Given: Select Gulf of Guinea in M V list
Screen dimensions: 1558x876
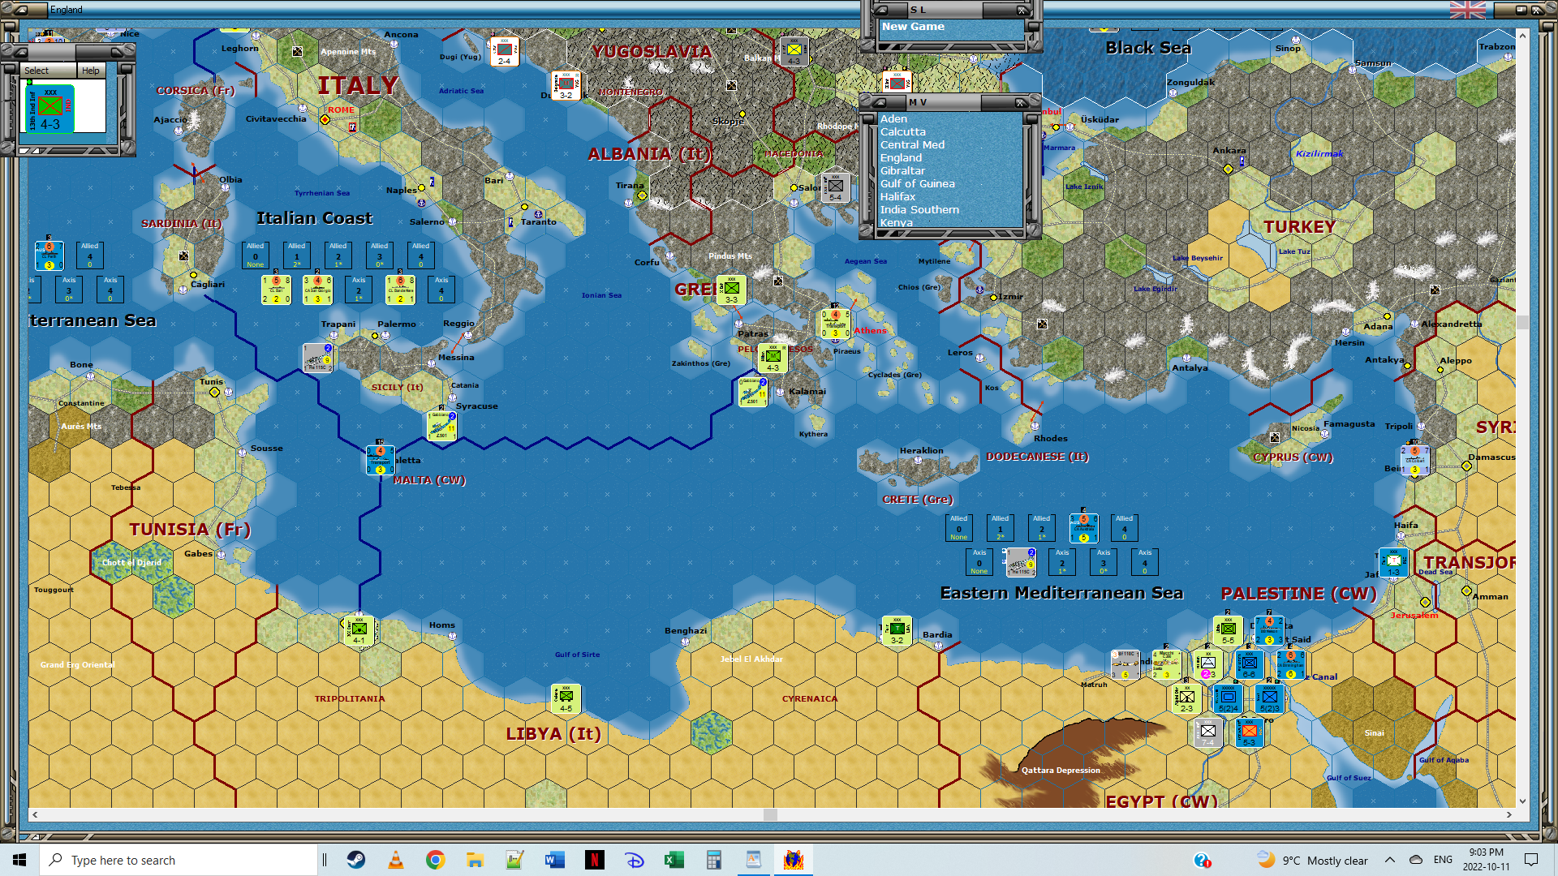Looking at the screenshot, I should click(x=917, y=183).
